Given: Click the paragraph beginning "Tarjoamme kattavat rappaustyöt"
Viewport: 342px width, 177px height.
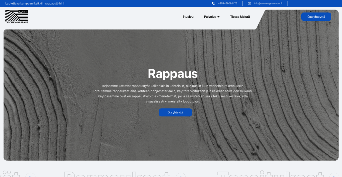Looking at the screenshot, I should tap(173, 94).
